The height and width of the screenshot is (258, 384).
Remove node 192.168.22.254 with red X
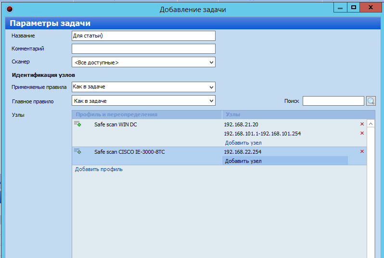click(362, 151)
